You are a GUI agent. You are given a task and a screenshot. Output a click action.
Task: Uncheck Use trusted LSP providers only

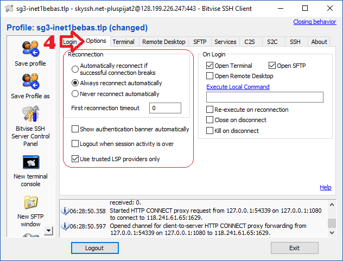(75, 158)
